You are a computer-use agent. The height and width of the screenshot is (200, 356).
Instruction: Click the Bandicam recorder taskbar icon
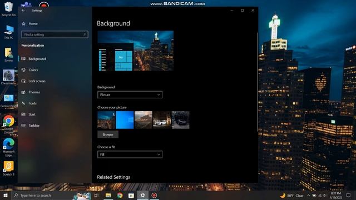[154, 196]
